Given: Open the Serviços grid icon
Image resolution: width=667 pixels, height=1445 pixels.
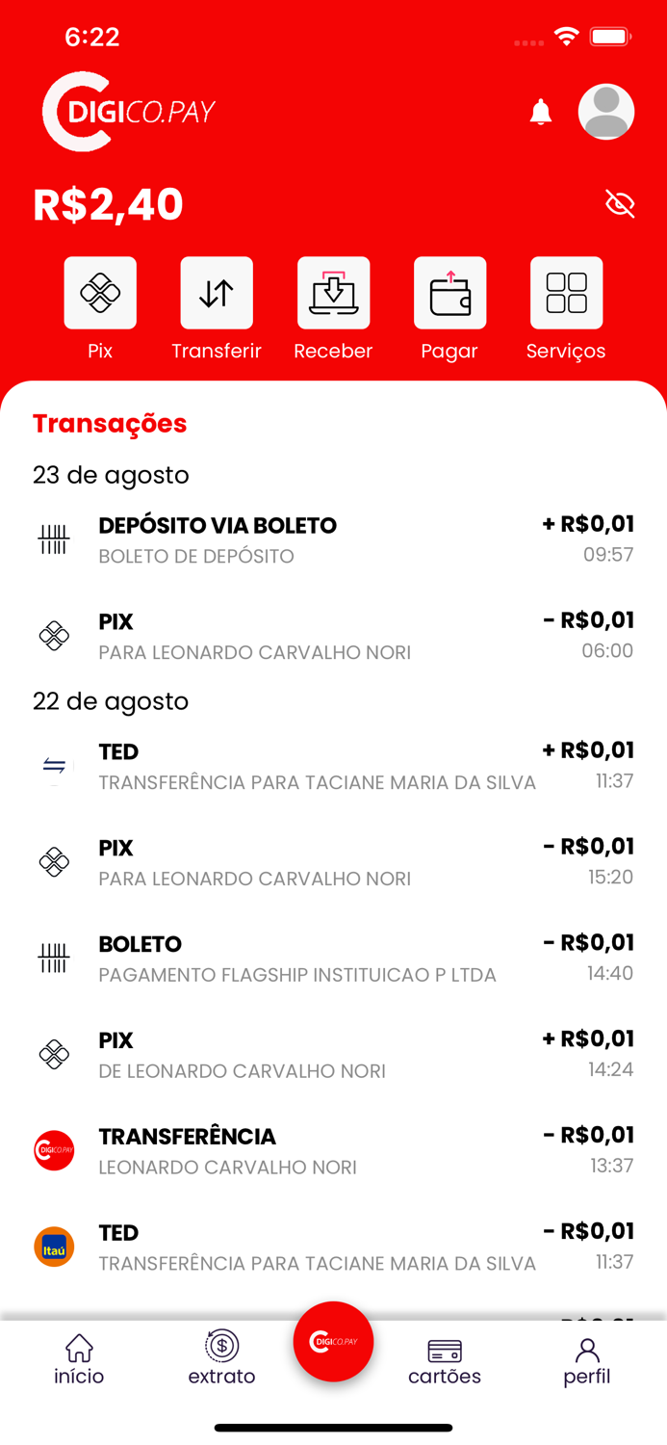Looking at the screenshot, I should click(566, 292).
